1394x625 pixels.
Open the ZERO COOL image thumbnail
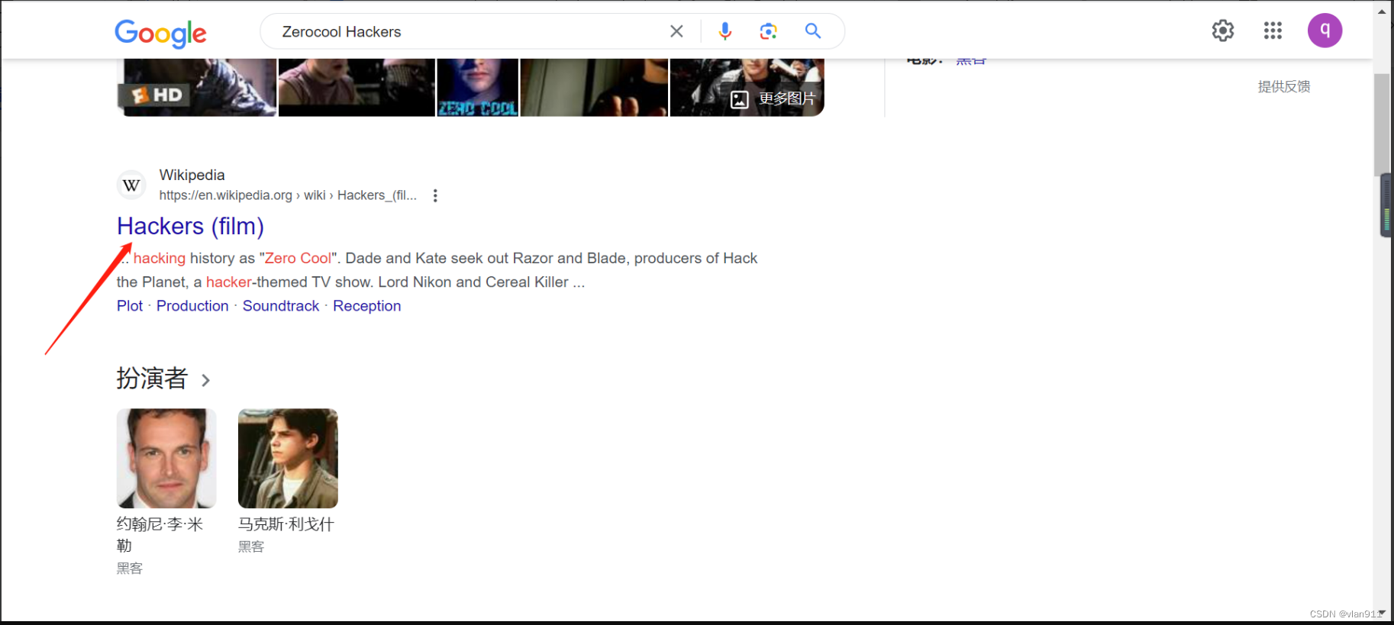point(478,87)
